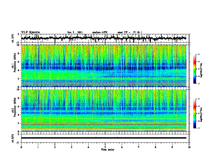The height and width of the screenshot is (165, 213).
Task: Click the ch.1 voltage waveform trace
Action: tap(104, 38)
